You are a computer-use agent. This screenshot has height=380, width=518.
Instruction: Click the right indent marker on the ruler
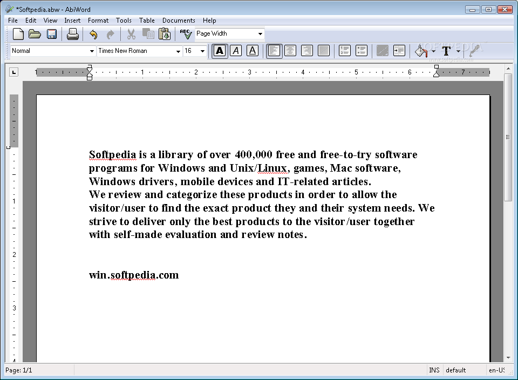pyautogui.click(x=436, y=74)
